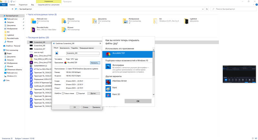Click the file name field Screenshot_249
The image size is (258, 140).
[83, 53]
